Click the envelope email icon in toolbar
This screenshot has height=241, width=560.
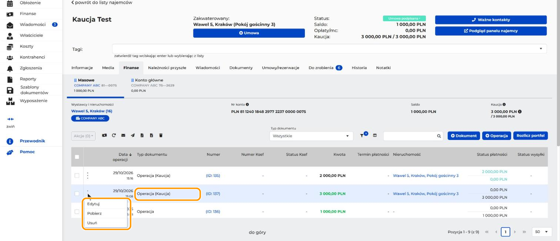(x=123, y=135)
